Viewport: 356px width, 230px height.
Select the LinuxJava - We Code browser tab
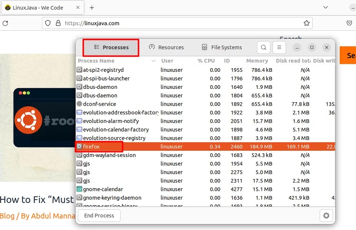coord(41,7)
